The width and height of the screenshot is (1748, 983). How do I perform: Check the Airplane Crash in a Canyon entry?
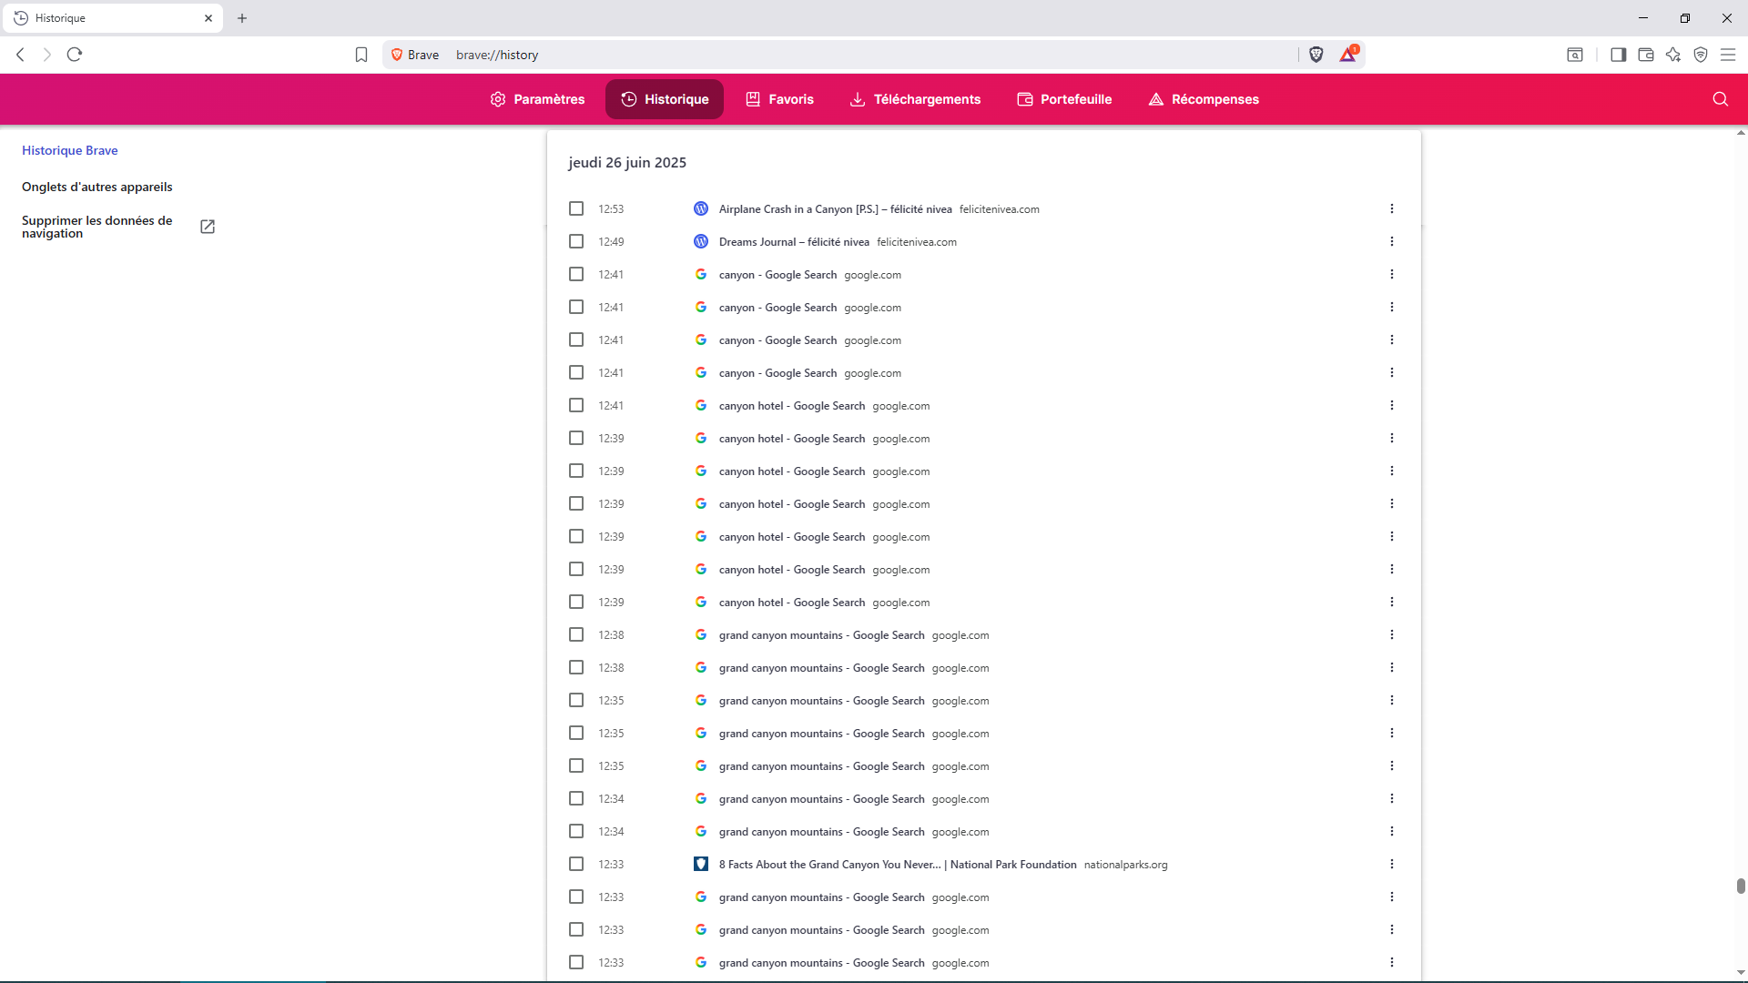(576, 209)
